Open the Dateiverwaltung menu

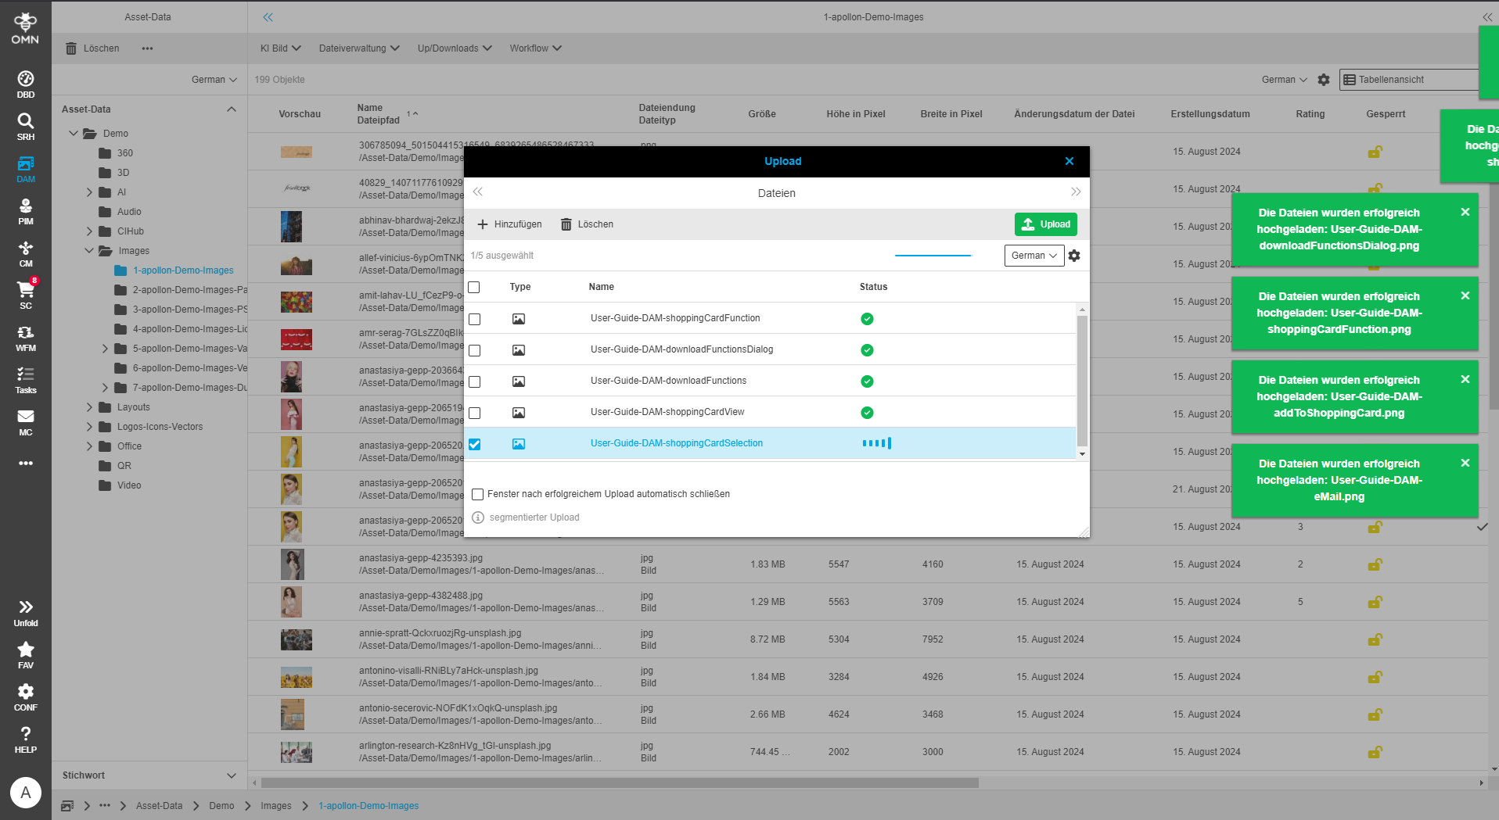pyautogui.click(x=358, y=48)
